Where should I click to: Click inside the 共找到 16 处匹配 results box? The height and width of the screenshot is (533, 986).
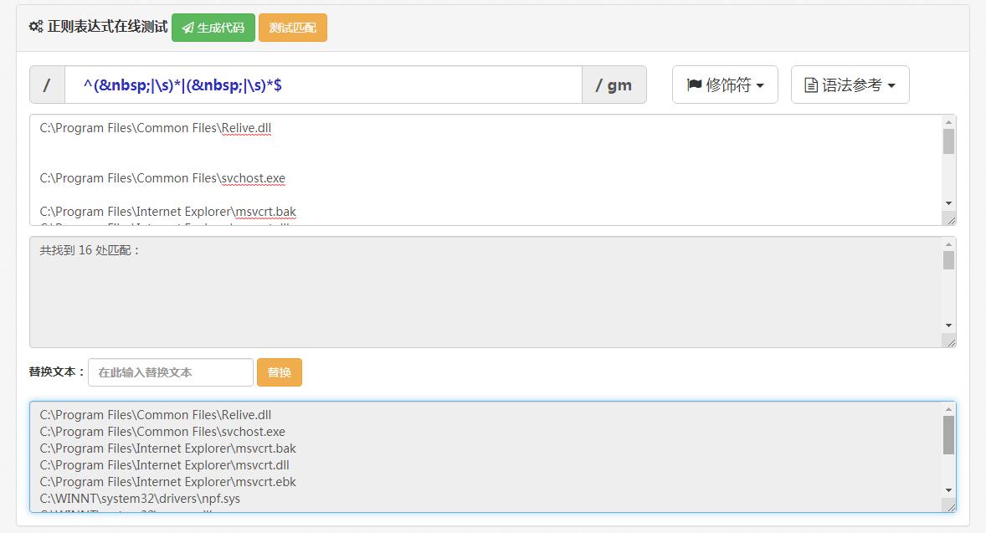tap(485, 292)
